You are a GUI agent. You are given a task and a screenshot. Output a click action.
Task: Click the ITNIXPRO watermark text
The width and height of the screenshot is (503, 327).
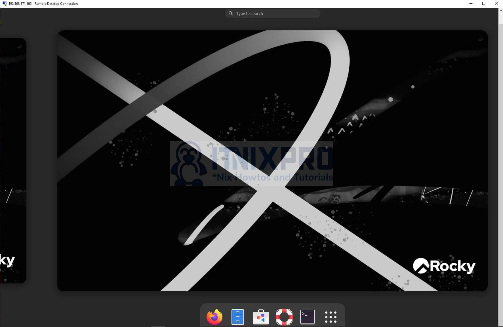click(272, 158)
